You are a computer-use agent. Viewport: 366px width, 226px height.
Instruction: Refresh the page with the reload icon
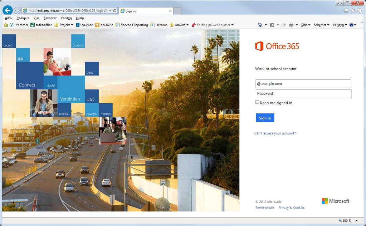114,10
